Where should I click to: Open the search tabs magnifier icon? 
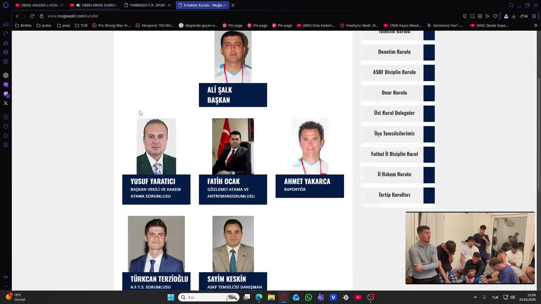click(x=511, y=5)
